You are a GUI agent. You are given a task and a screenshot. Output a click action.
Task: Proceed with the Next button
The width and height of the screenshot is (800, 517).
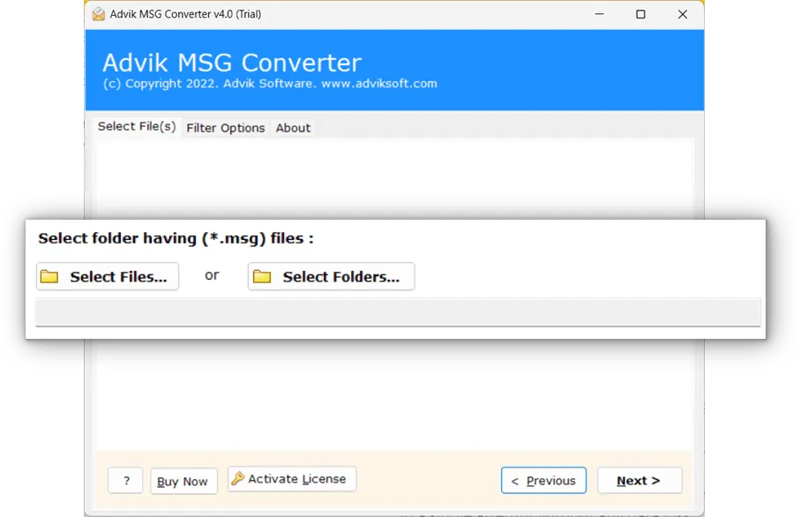pos(639,480)
